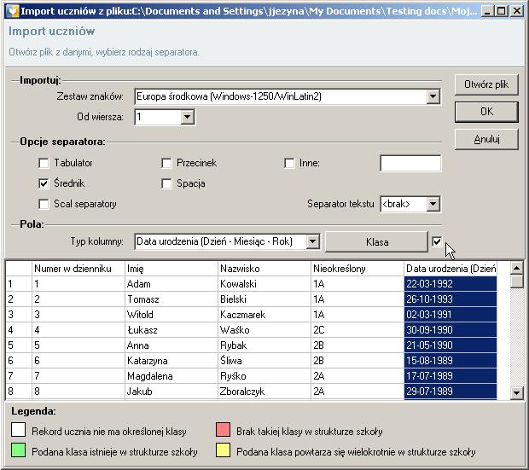Click the cell with name Magdalena

coord(171,376)
